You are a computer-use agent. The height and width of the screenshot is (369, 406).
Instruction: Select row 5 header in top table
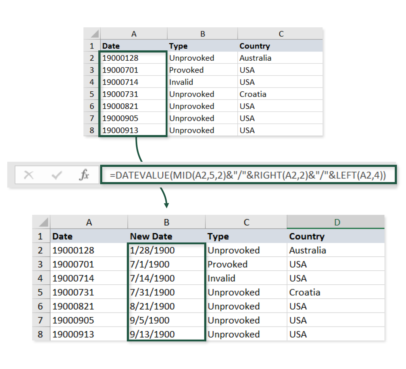[x=92, y=94]
